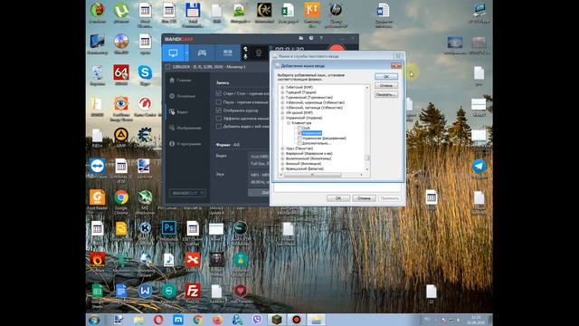
Task: Click the BANDICUT link button in Bandicam
Action: coord(187,193)
